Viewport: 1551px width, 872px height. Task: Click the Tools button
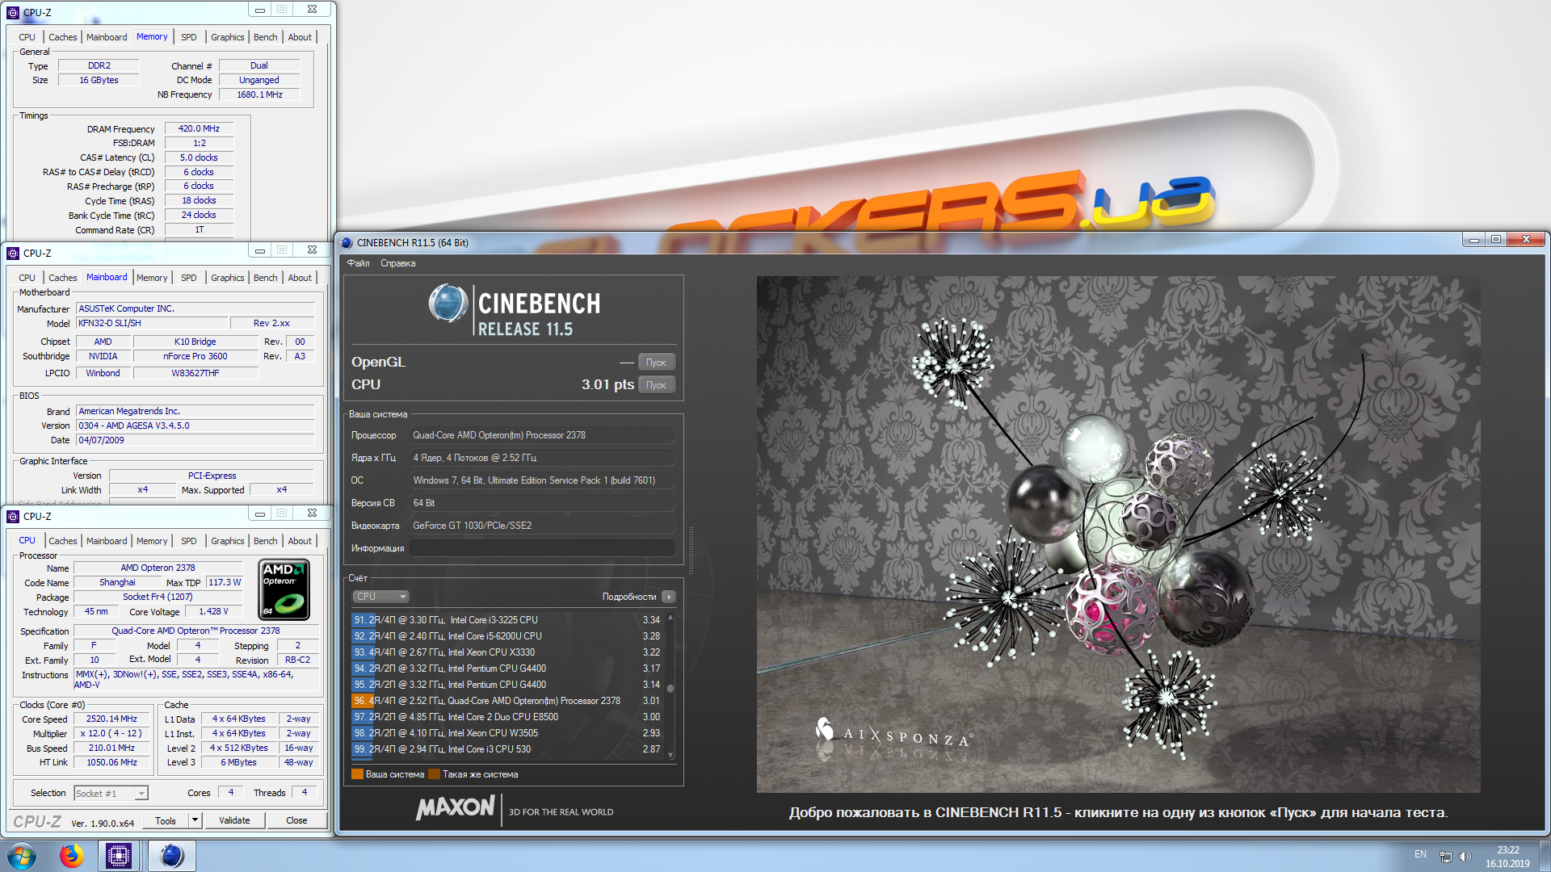pos(166,820)
